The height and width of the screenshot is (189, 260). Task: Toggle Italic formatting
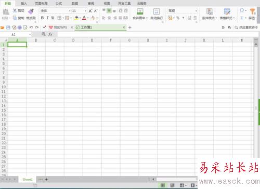(47, 18)
